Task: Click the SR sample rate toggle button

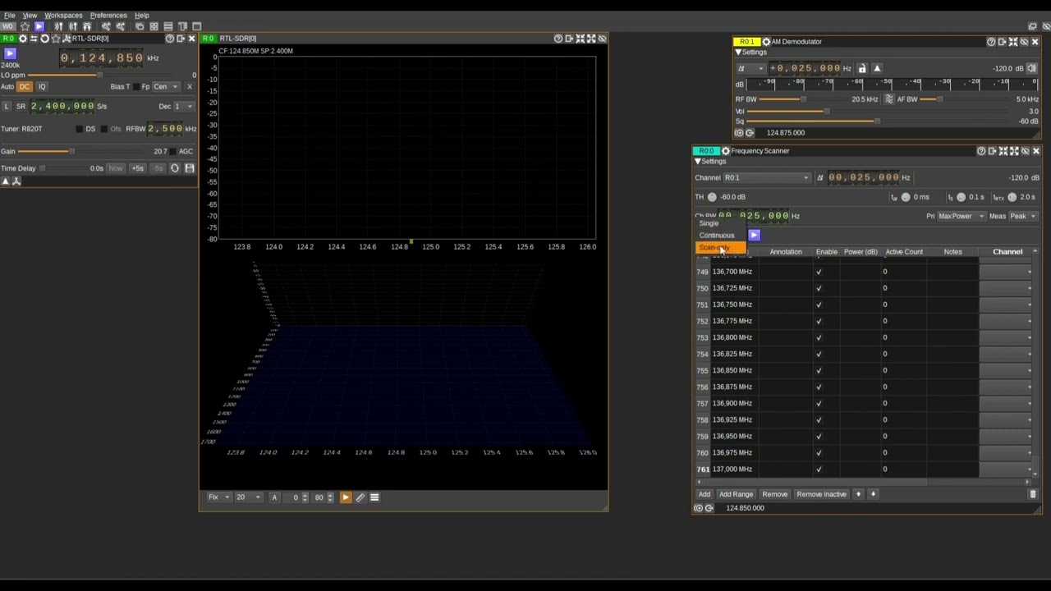Action: click(x=21, y=107)
